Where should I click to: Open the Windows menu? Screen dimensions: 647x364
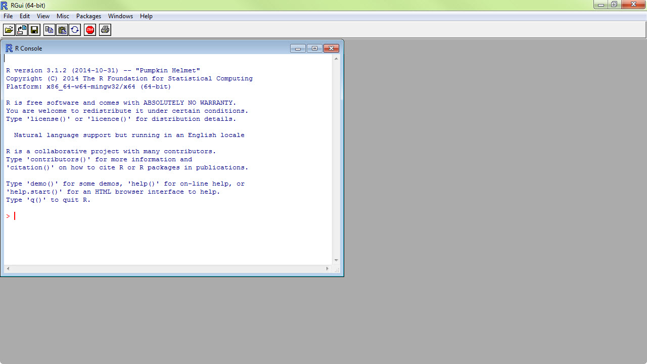point(120,16)
